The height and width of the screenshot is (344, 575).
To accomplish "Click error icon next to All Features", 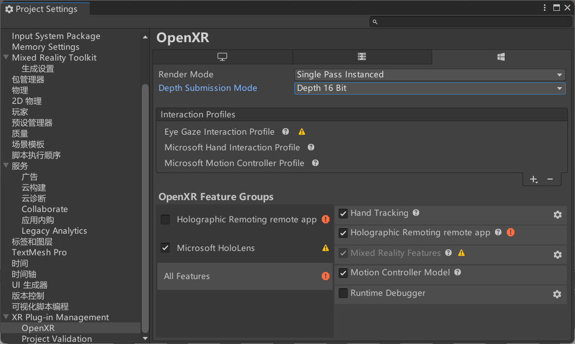I will point(325,276).
